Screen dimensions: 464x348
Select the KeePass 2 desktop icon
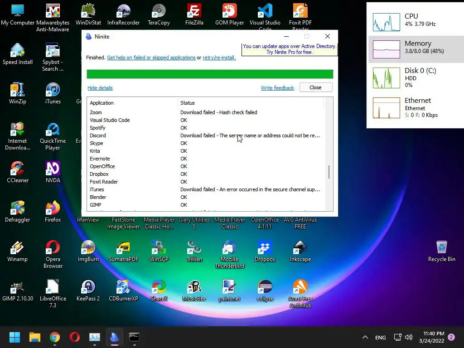pyautogui.click(x=88, y=290)
